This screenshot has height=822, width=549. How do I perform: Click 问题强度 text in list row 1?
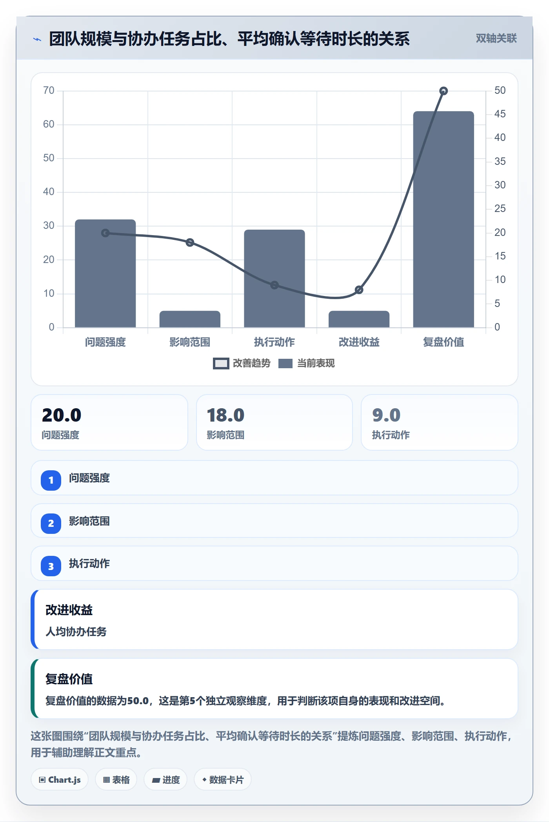89,478
